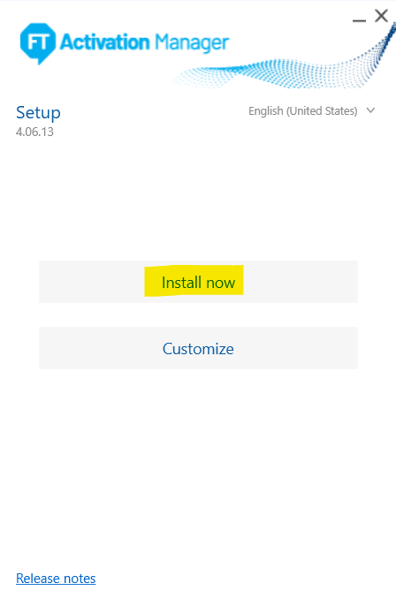396x606 pixels.
Task: Start installation with Install now
Action: coord(198,282)
